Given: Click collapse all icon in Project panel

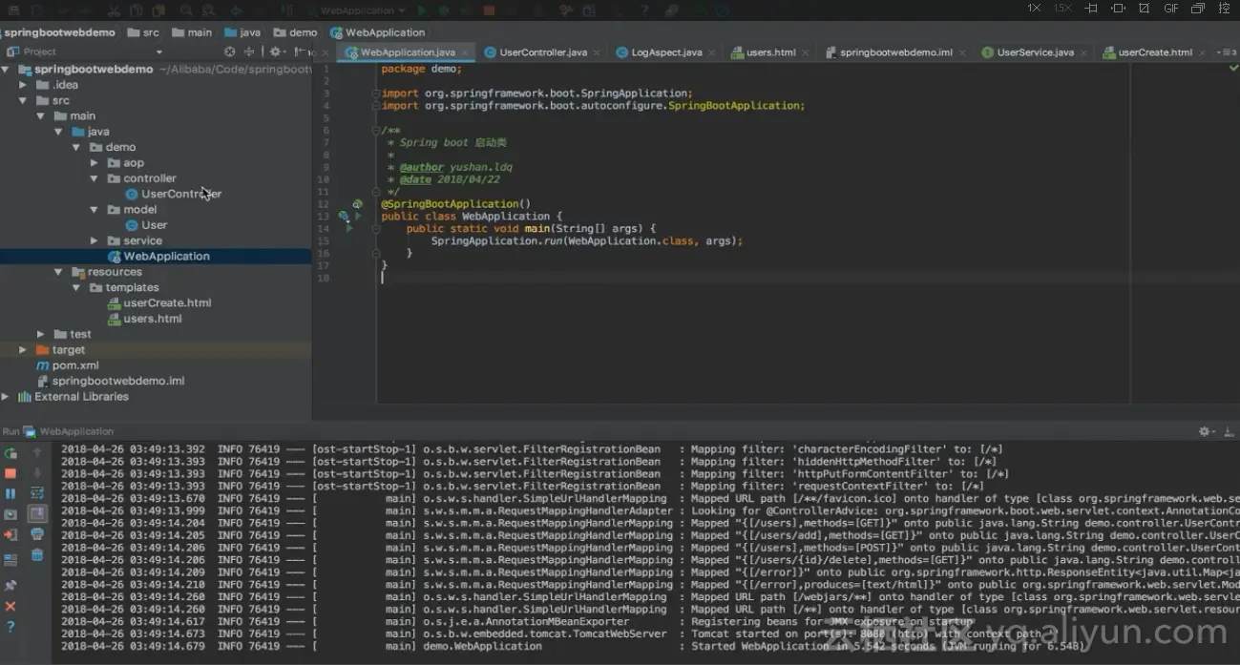Looking at the screenshot, I should [x=250, y=52].
